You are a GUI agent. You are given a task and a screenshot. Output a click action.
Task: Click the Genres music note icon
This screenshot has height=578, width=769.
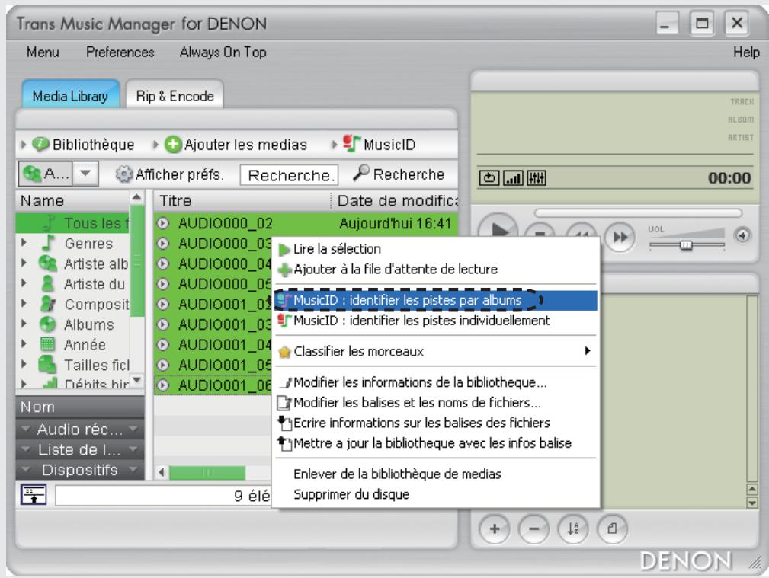pos(48,242)
